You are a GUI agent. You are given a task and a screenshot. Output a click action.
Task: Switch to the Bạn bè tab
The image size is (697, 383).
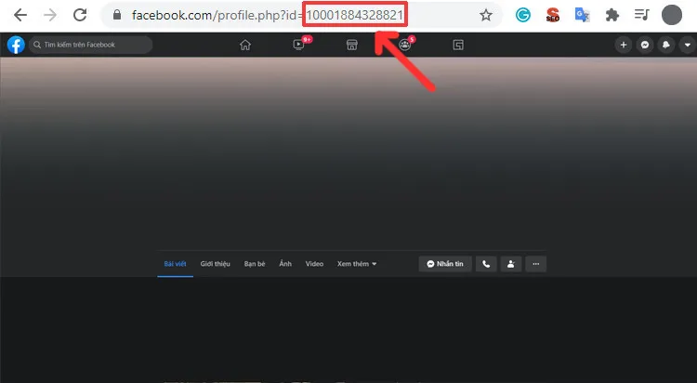255,264
